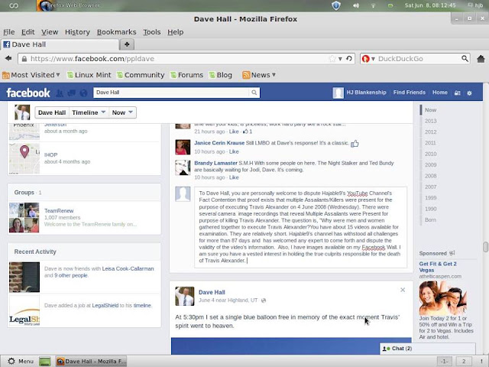Click the Facebook logo
The height and width of the screenshot is (367, 489).
[28, 93]
